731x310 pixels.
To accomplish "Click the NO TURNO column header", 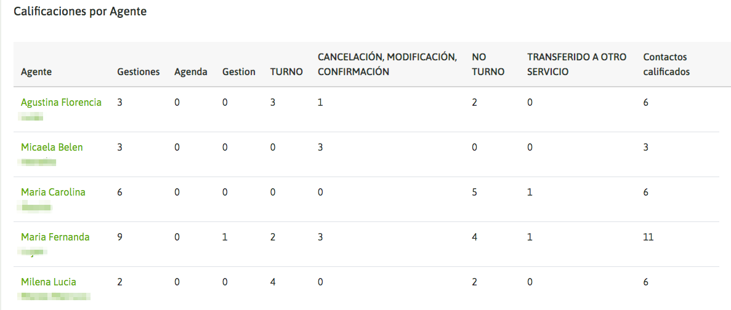I will (488, 64).
